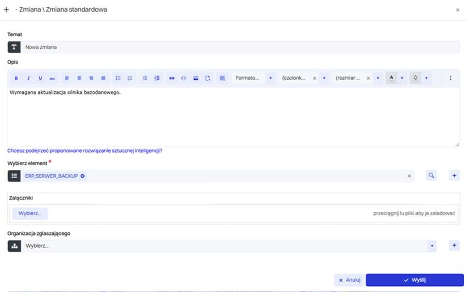Insert an image into the description

pos(195,78)
